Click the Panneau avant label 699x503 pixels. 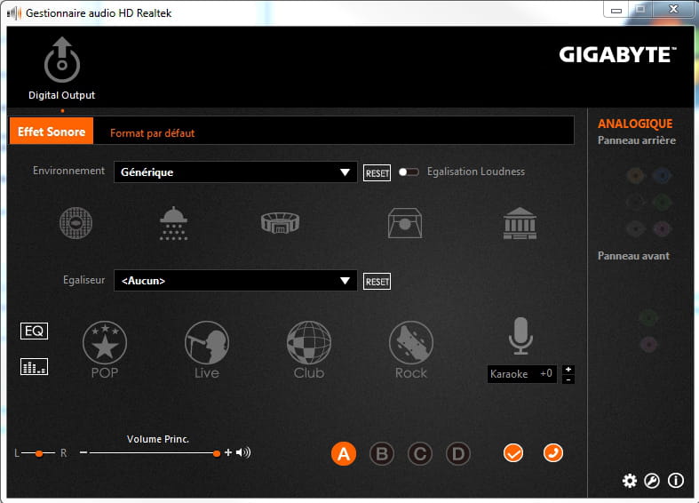[x=633, y=256]
